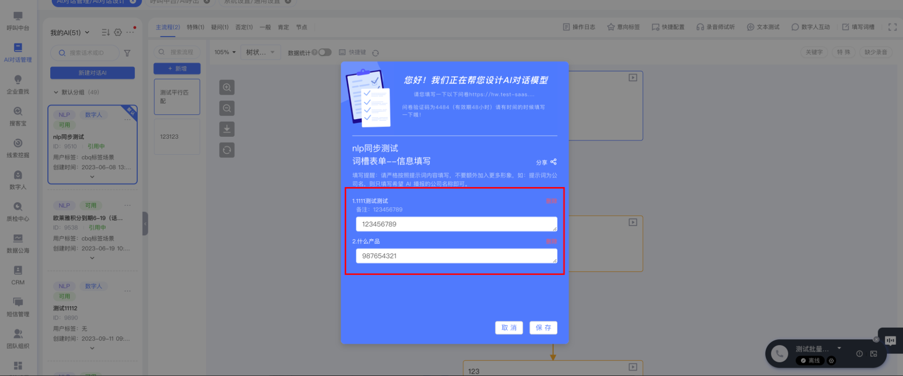
Task: Click the 保存 button in the dialog
Action: 543,328
